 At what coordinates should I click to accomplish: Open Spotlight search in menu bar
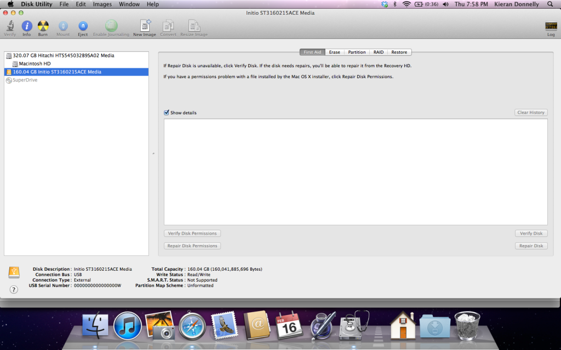tap(550, 4)
